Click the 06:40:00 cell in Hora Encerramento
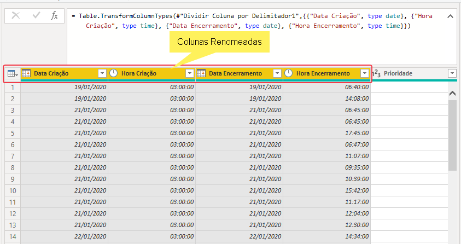This screenshot has width=461, height=244. (x=327, y=87)
